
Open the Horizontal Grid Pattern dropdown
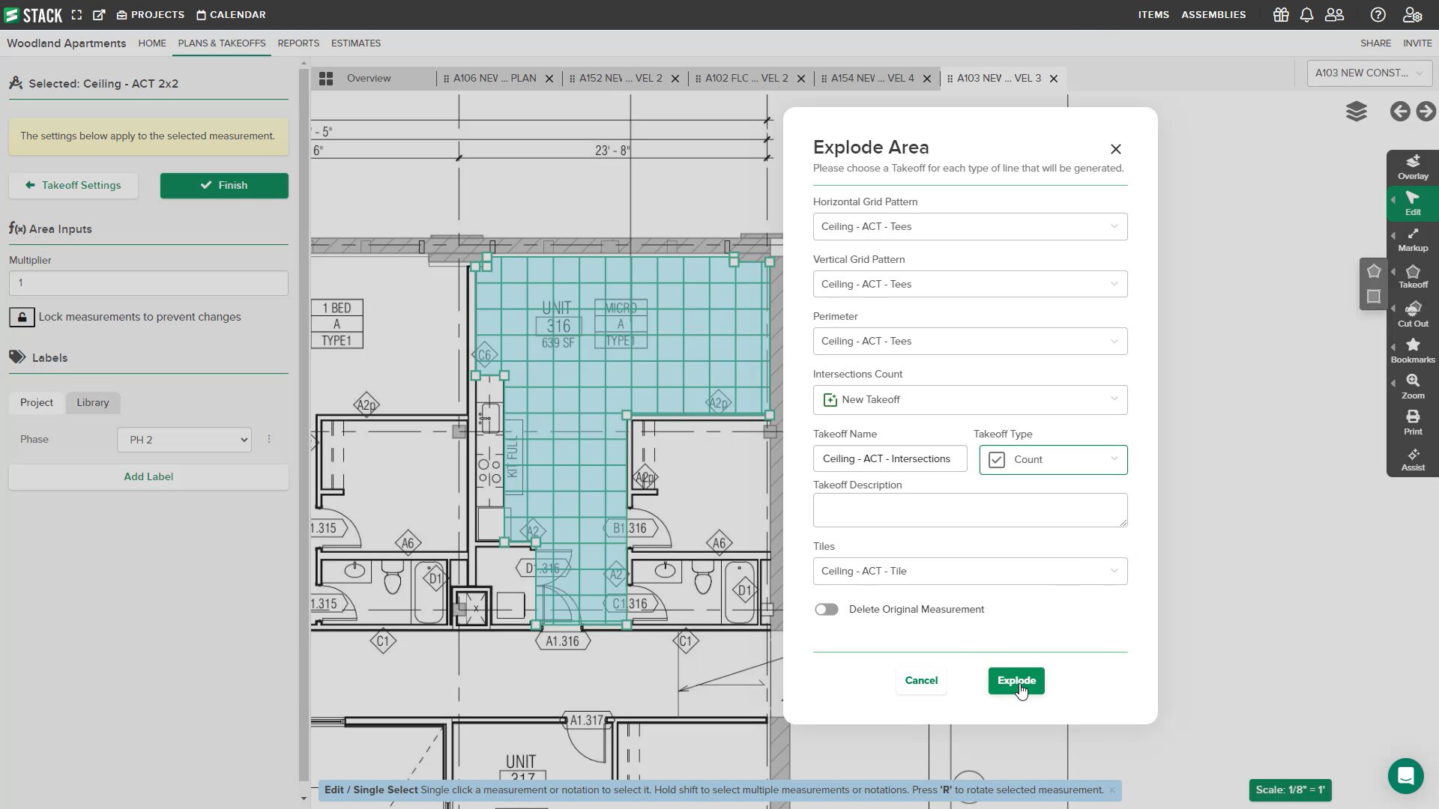969,226
